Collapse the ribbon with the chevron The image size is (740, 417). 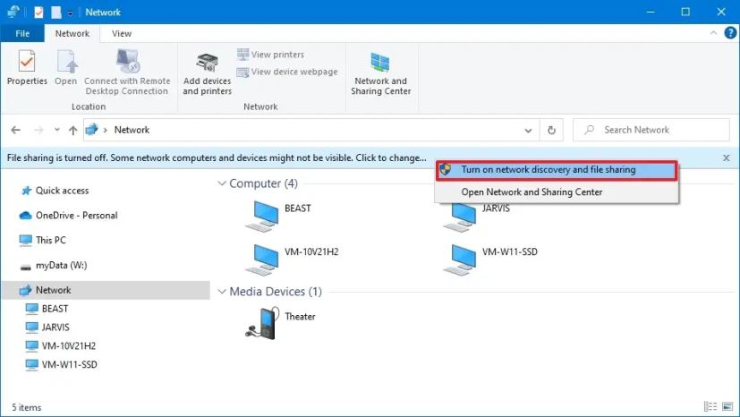(713, 33)
